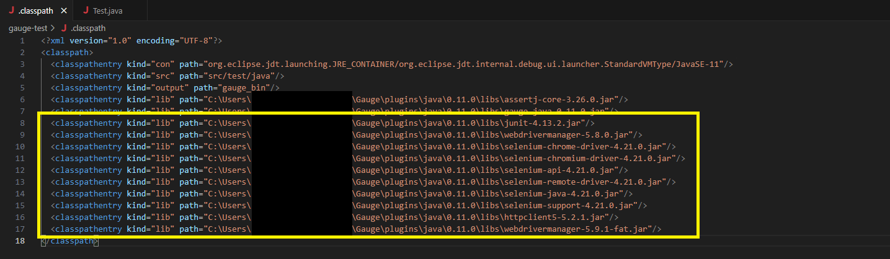
Task: Click the Java icon on Test.java tab
Action: click(86, 11)
